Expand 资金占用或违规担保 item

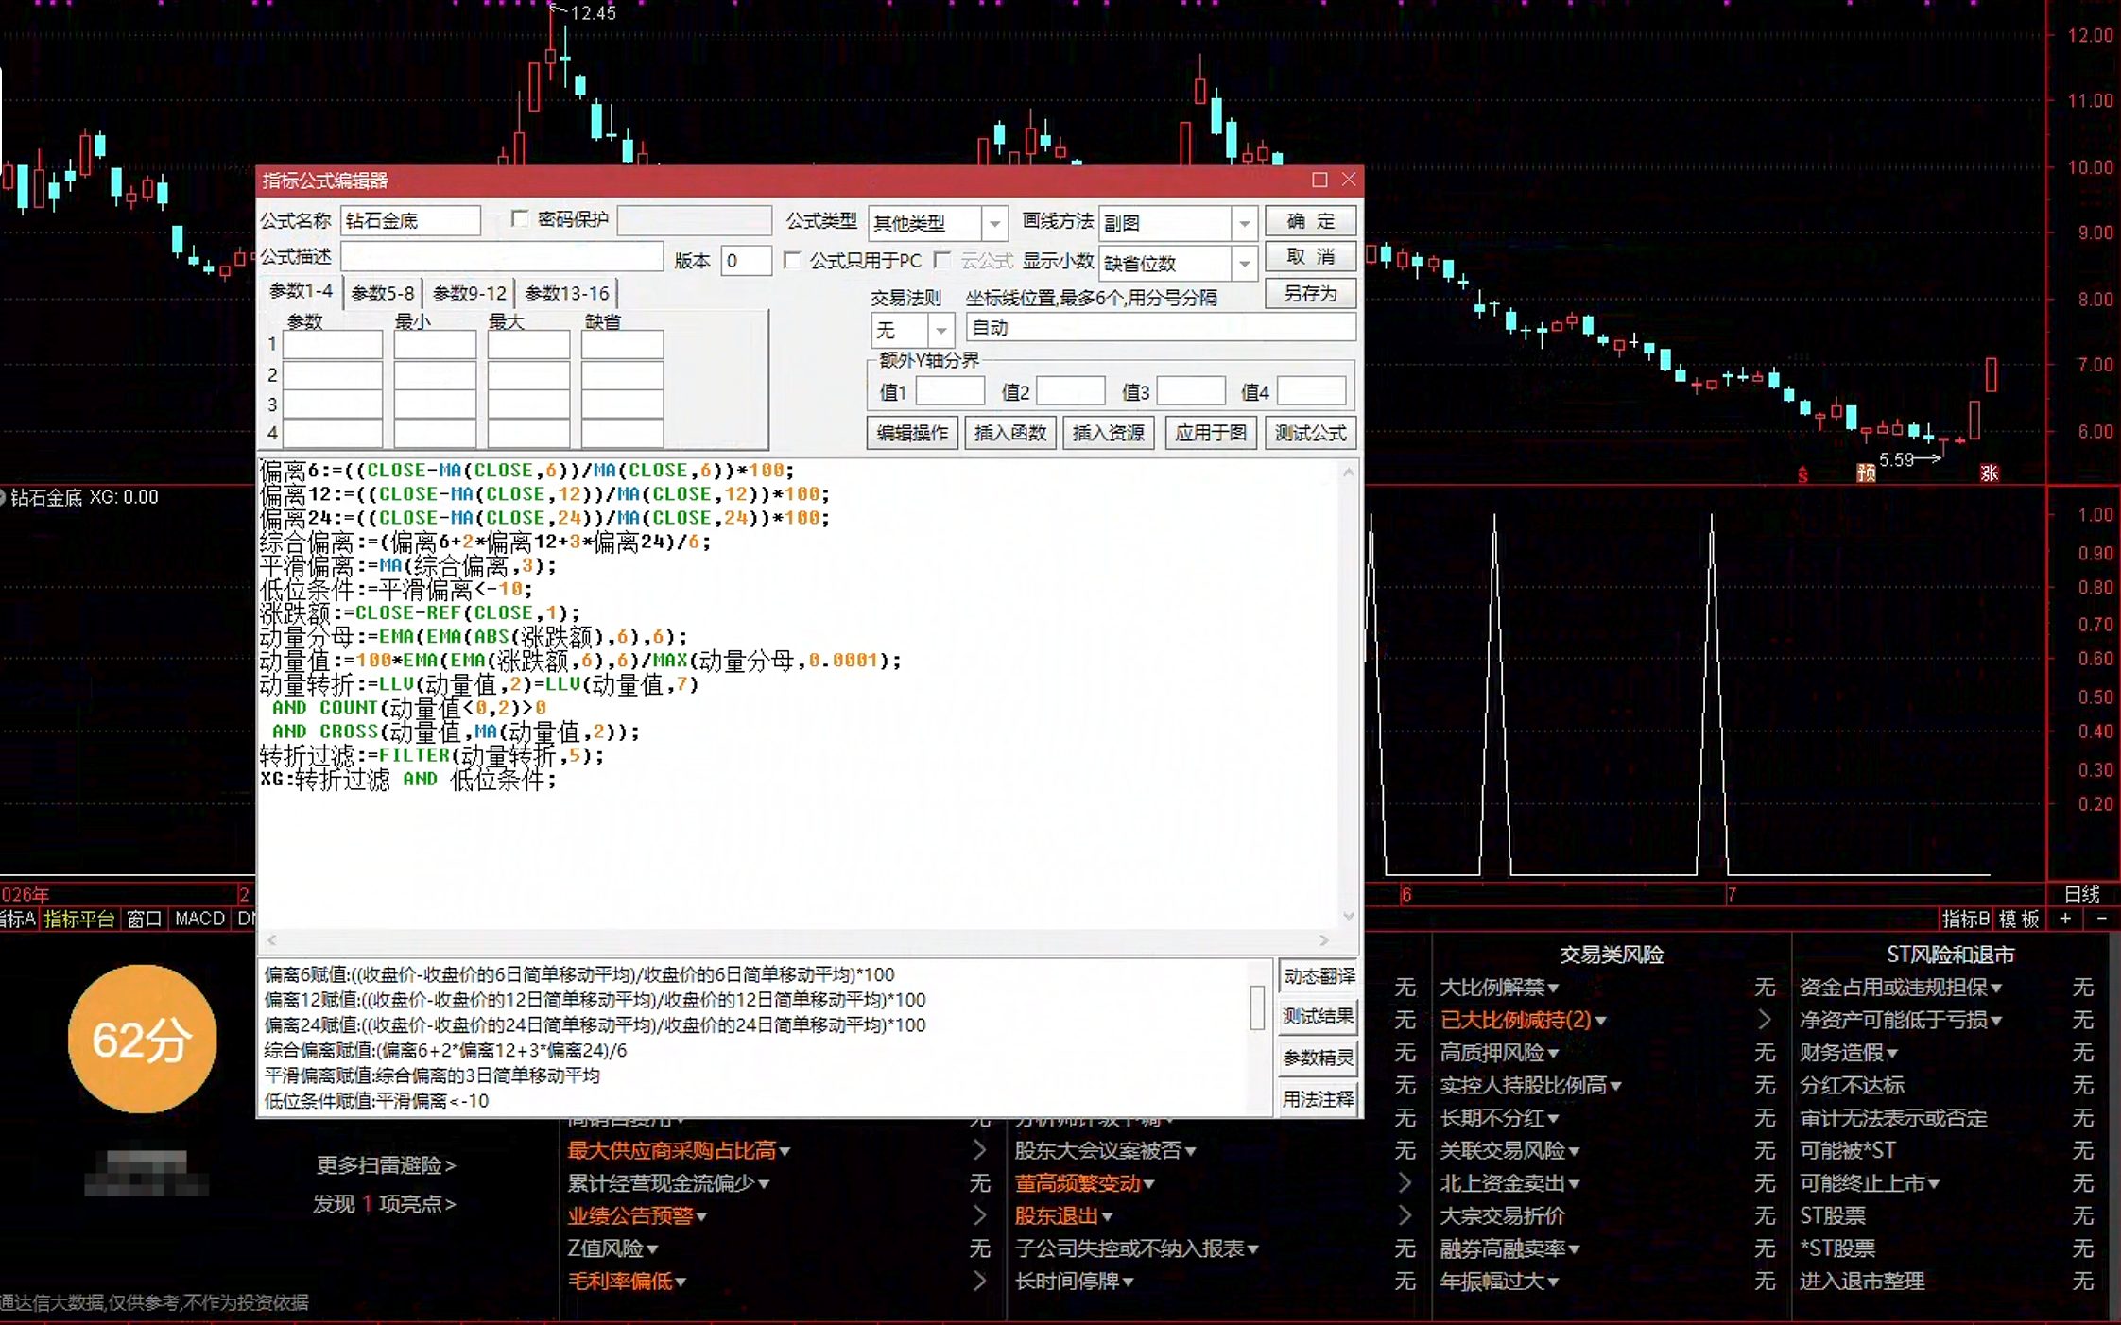coord(1900,988)
